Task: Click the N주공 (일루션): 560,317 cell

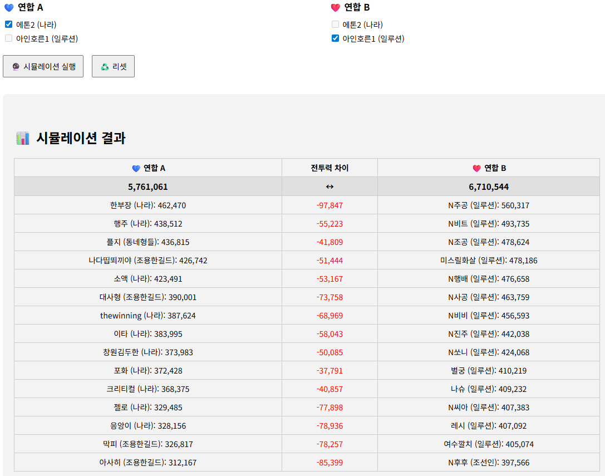Action: [488, 205]
